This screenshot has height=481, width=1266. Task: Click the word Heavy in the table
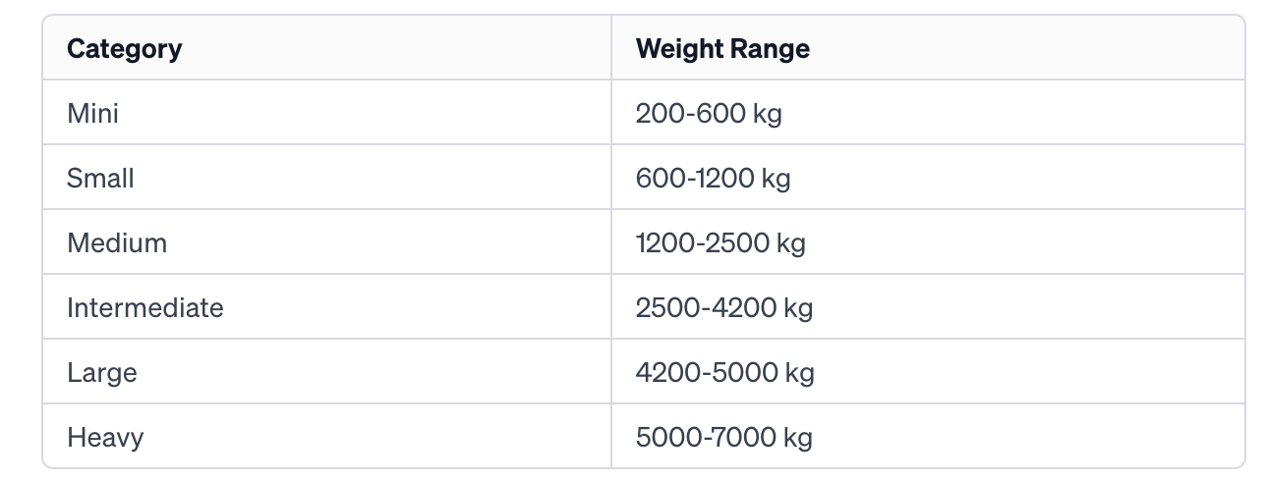pyautogui.click(x=105, y=438)
